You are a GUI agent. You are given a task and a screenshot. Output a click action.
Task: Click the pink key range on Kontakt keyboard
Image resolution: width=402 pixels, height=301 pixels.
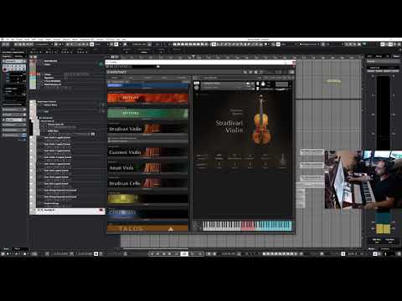(248, 226)
